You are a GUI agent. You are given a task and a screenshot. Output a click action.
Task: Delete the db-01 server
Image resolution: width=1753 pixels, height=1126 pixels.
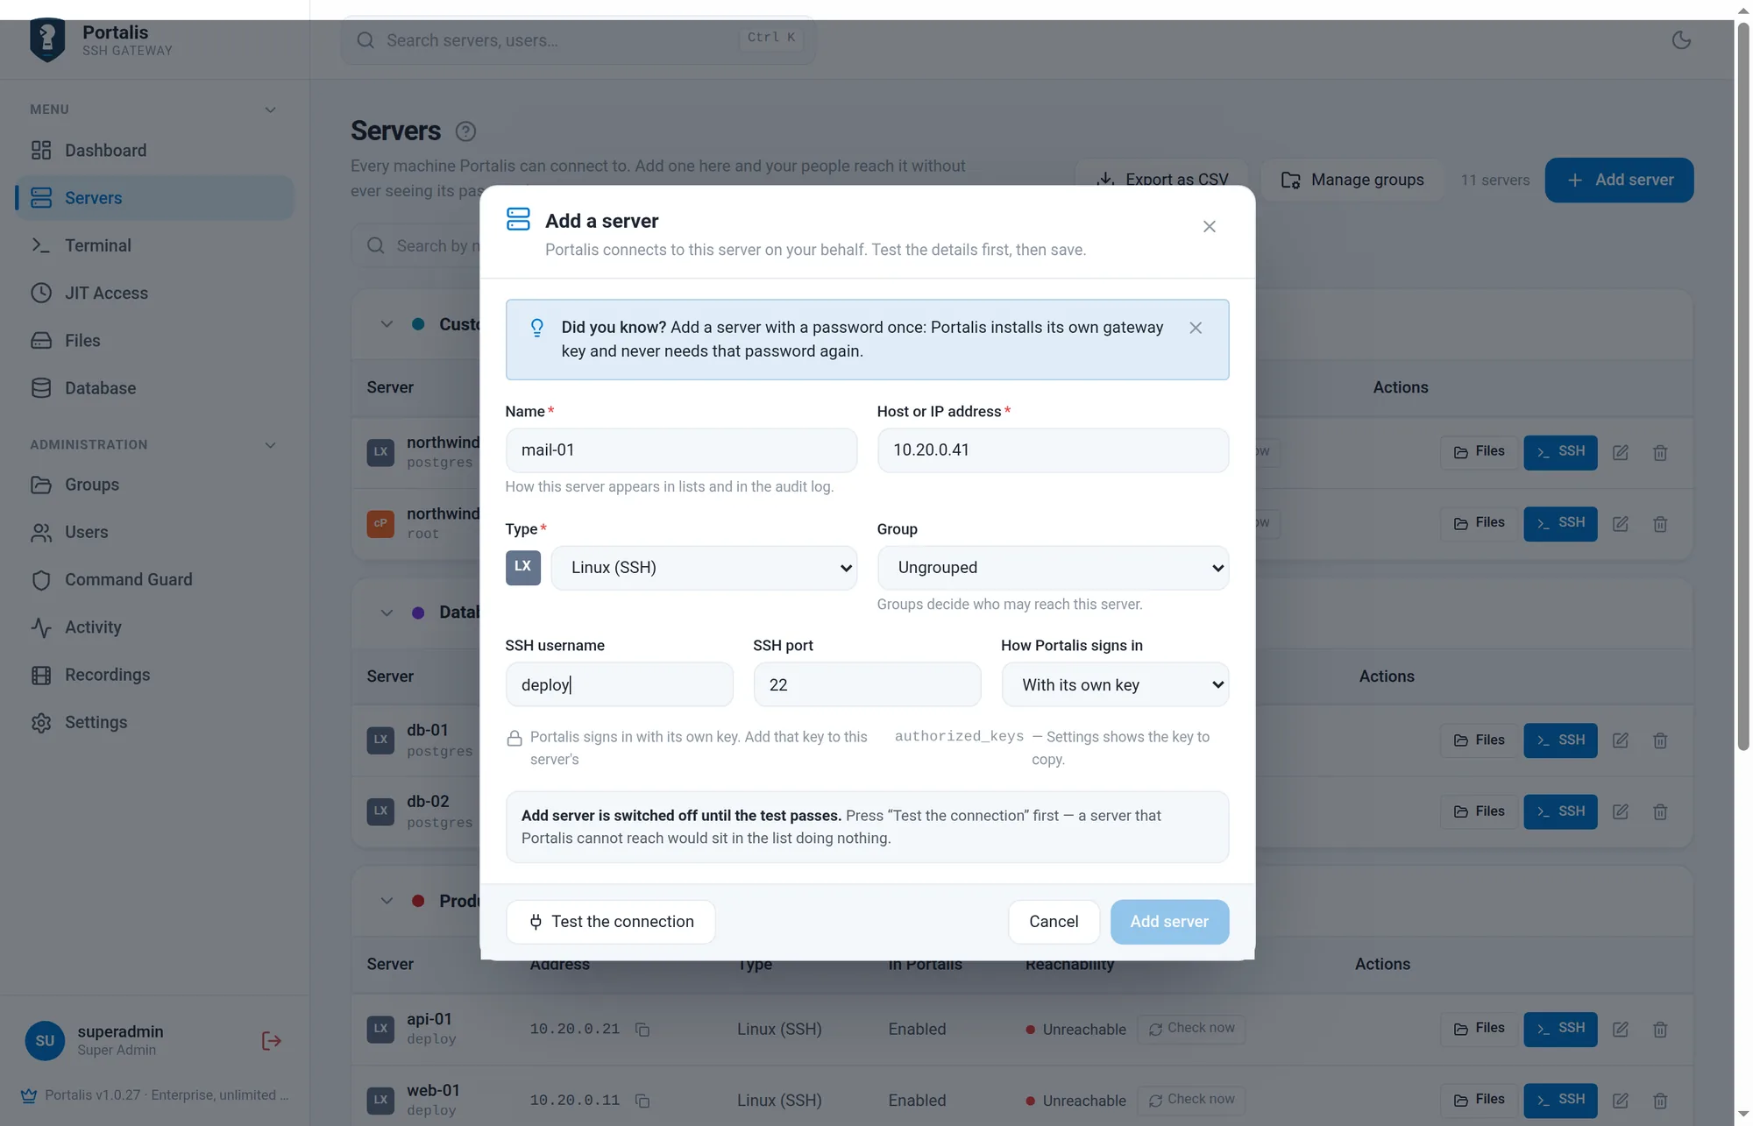[x=1660, y=740]
